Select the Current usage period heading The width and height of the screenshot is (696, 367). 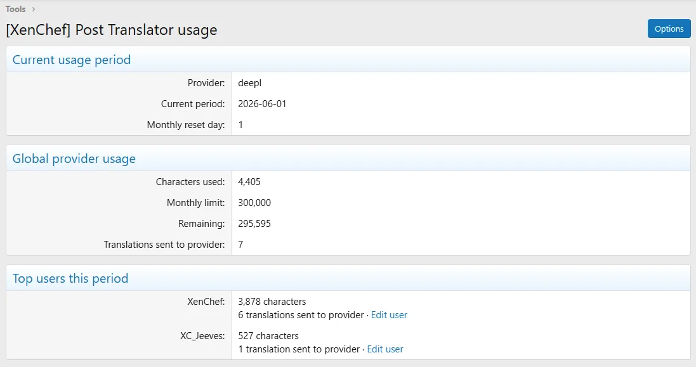click(x=72, y=60)
